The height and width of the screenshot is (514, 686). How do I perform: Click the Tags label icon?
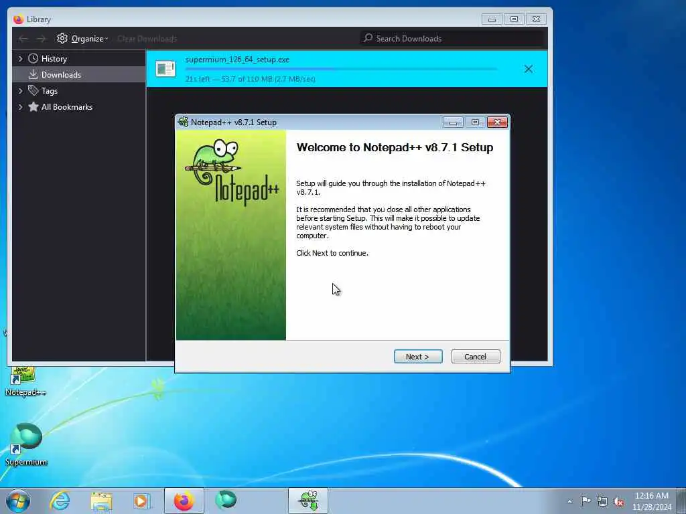click(x=33, y=90)
